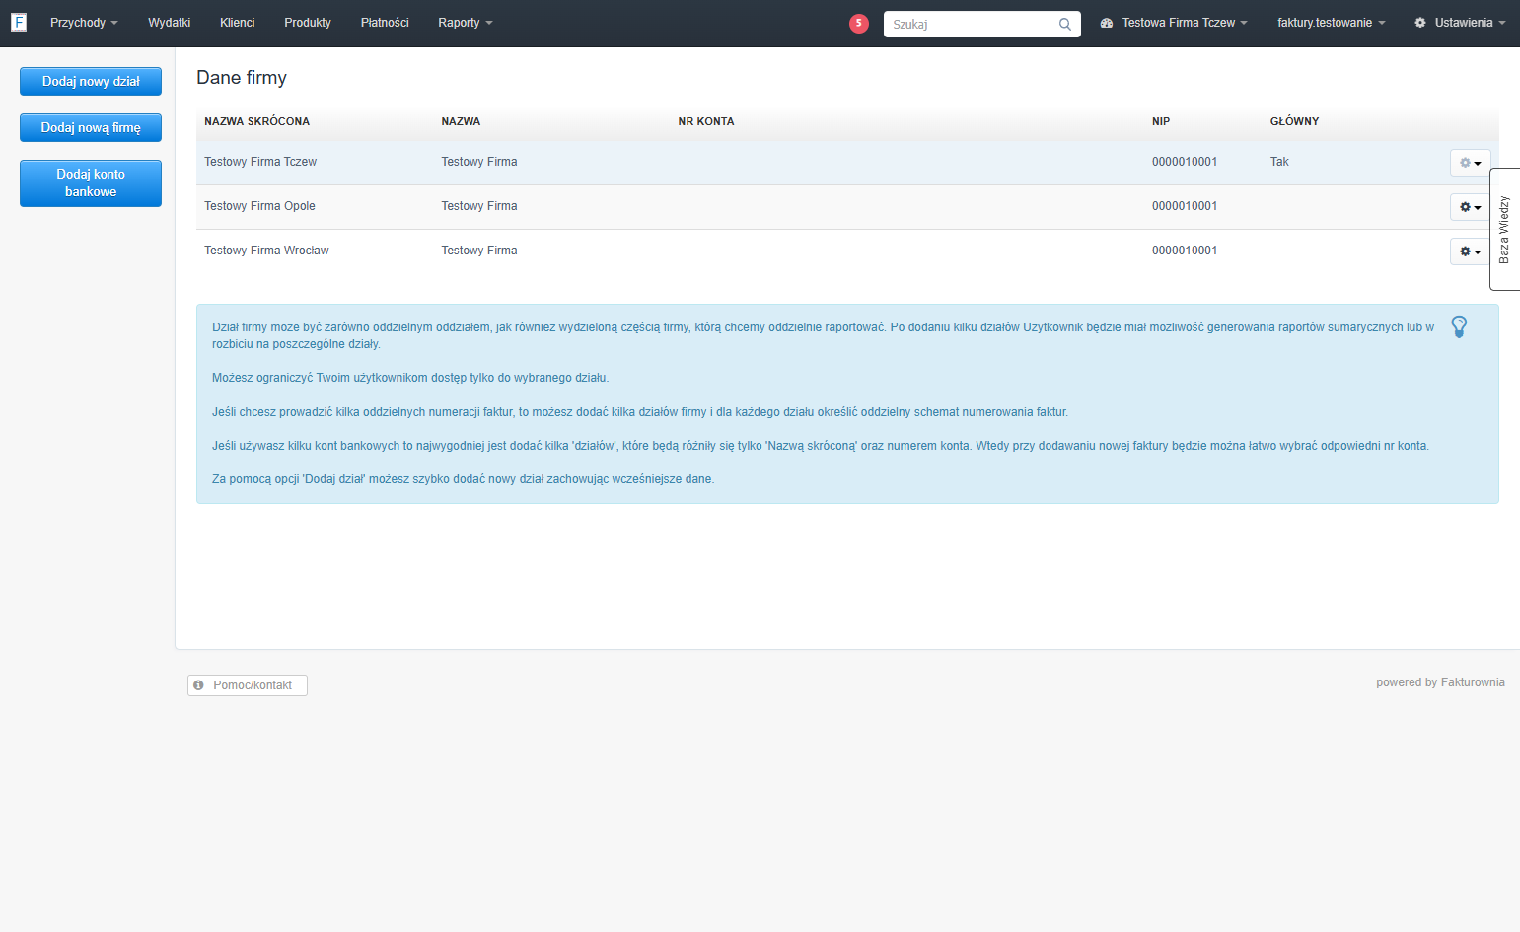Go to Wydatki in the navbar
Screen dimensions: 1520x932
click(169, 23)
